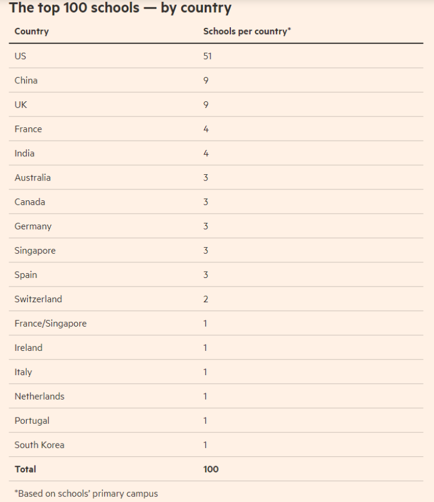Image resolution: width=434 pixels, height=502 pixels.
Task: Select the Ireland country cell
Action: click(x=28, y=347)
